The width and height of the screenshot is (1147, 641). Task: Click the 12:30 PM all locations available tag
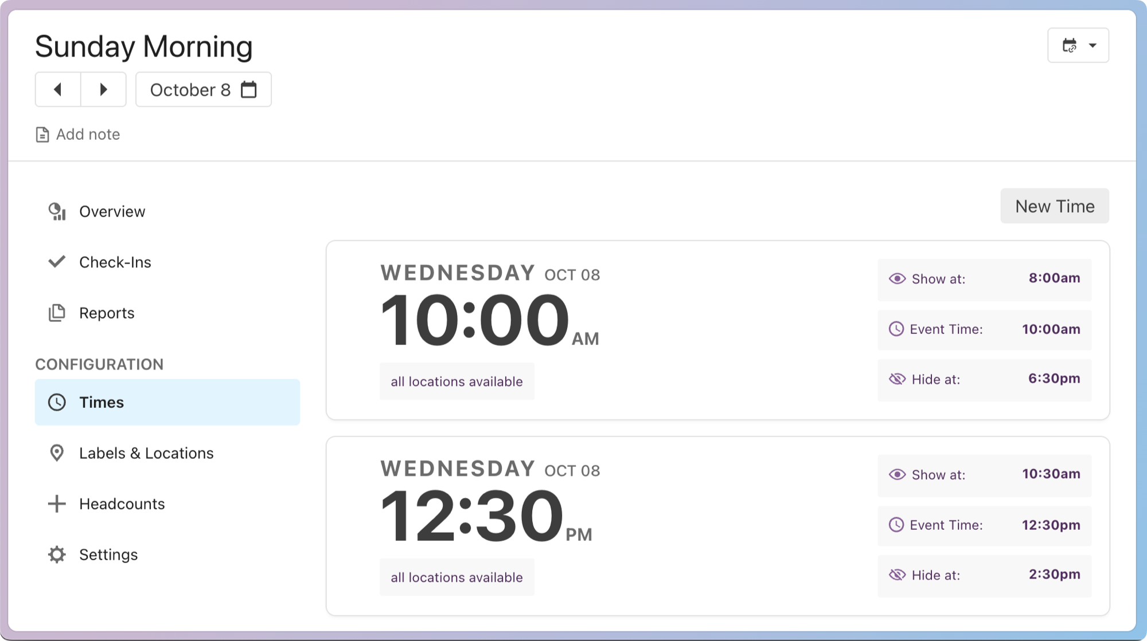[x=457, y=577]
